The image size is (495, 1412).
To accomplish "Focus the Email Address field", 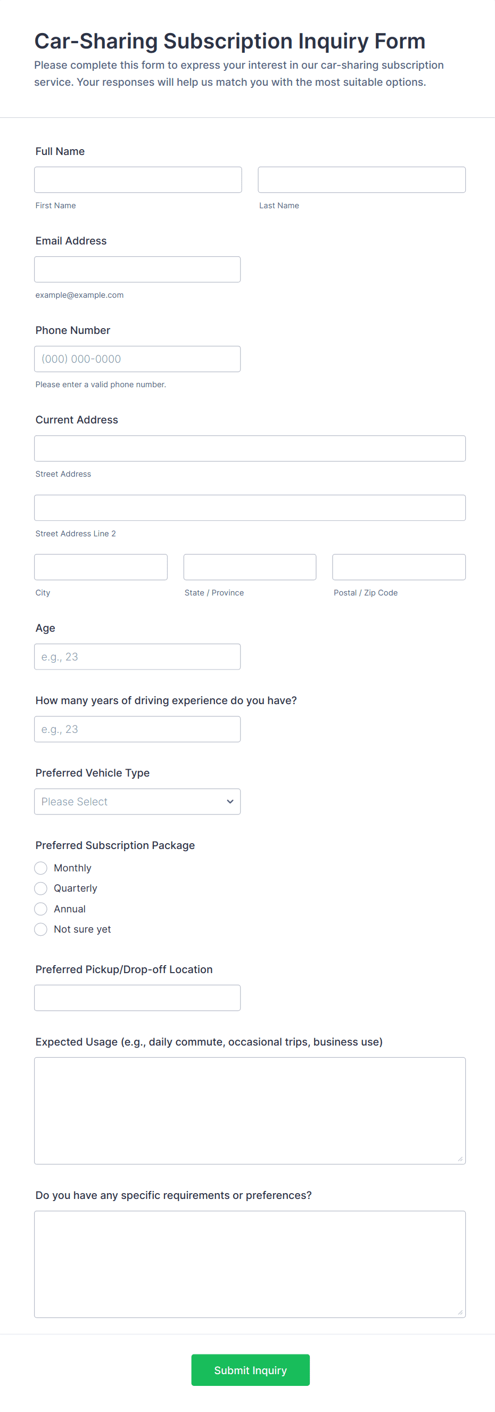I will coord(137,269).
